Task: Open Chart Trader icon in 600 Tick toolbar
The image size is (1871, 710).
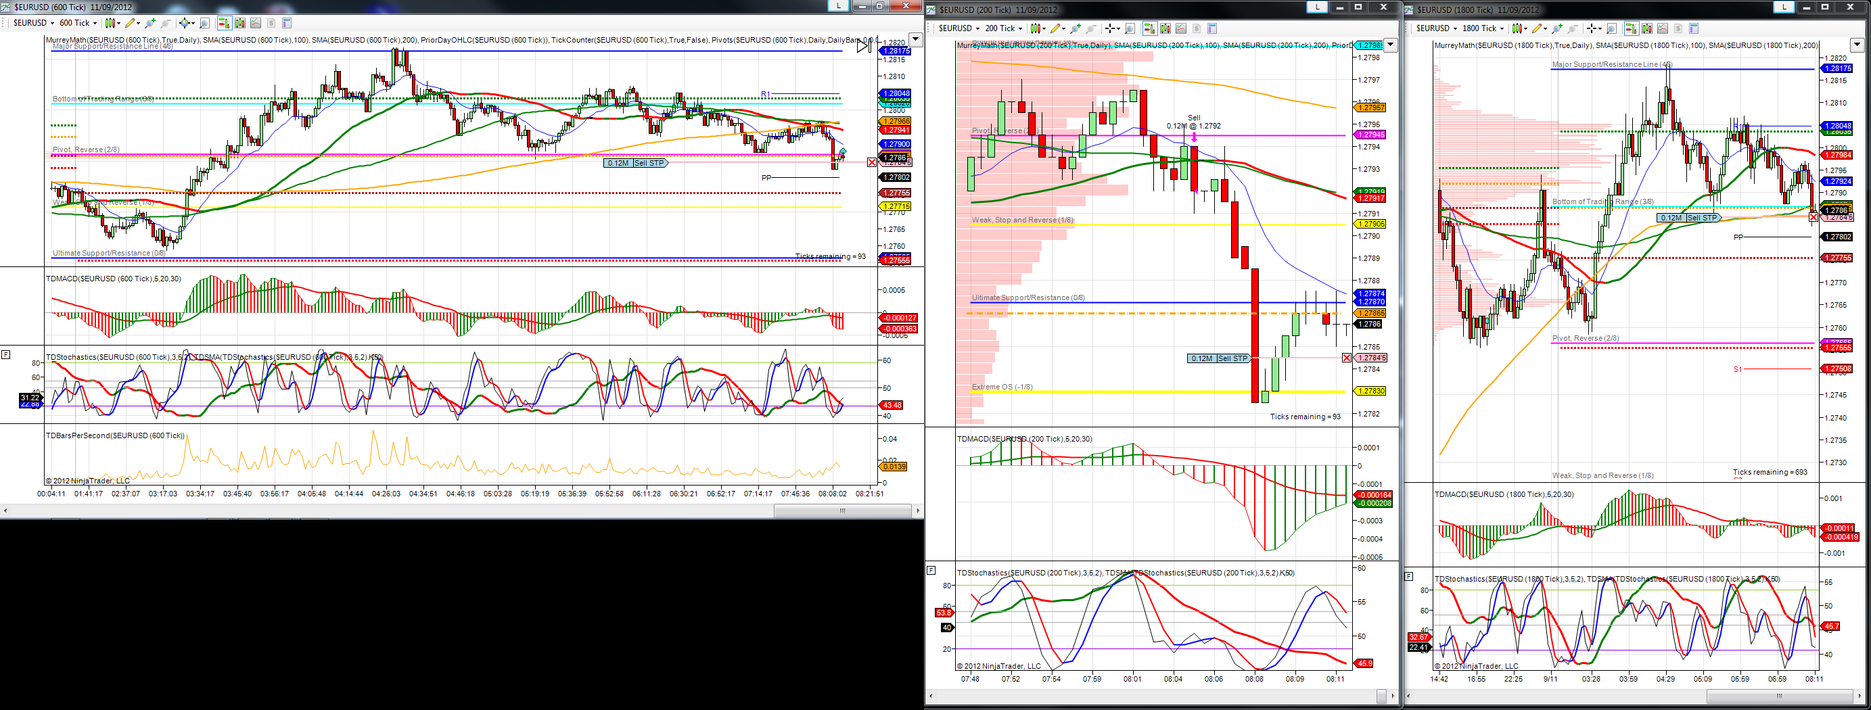Action: click(x=225, y=23)
